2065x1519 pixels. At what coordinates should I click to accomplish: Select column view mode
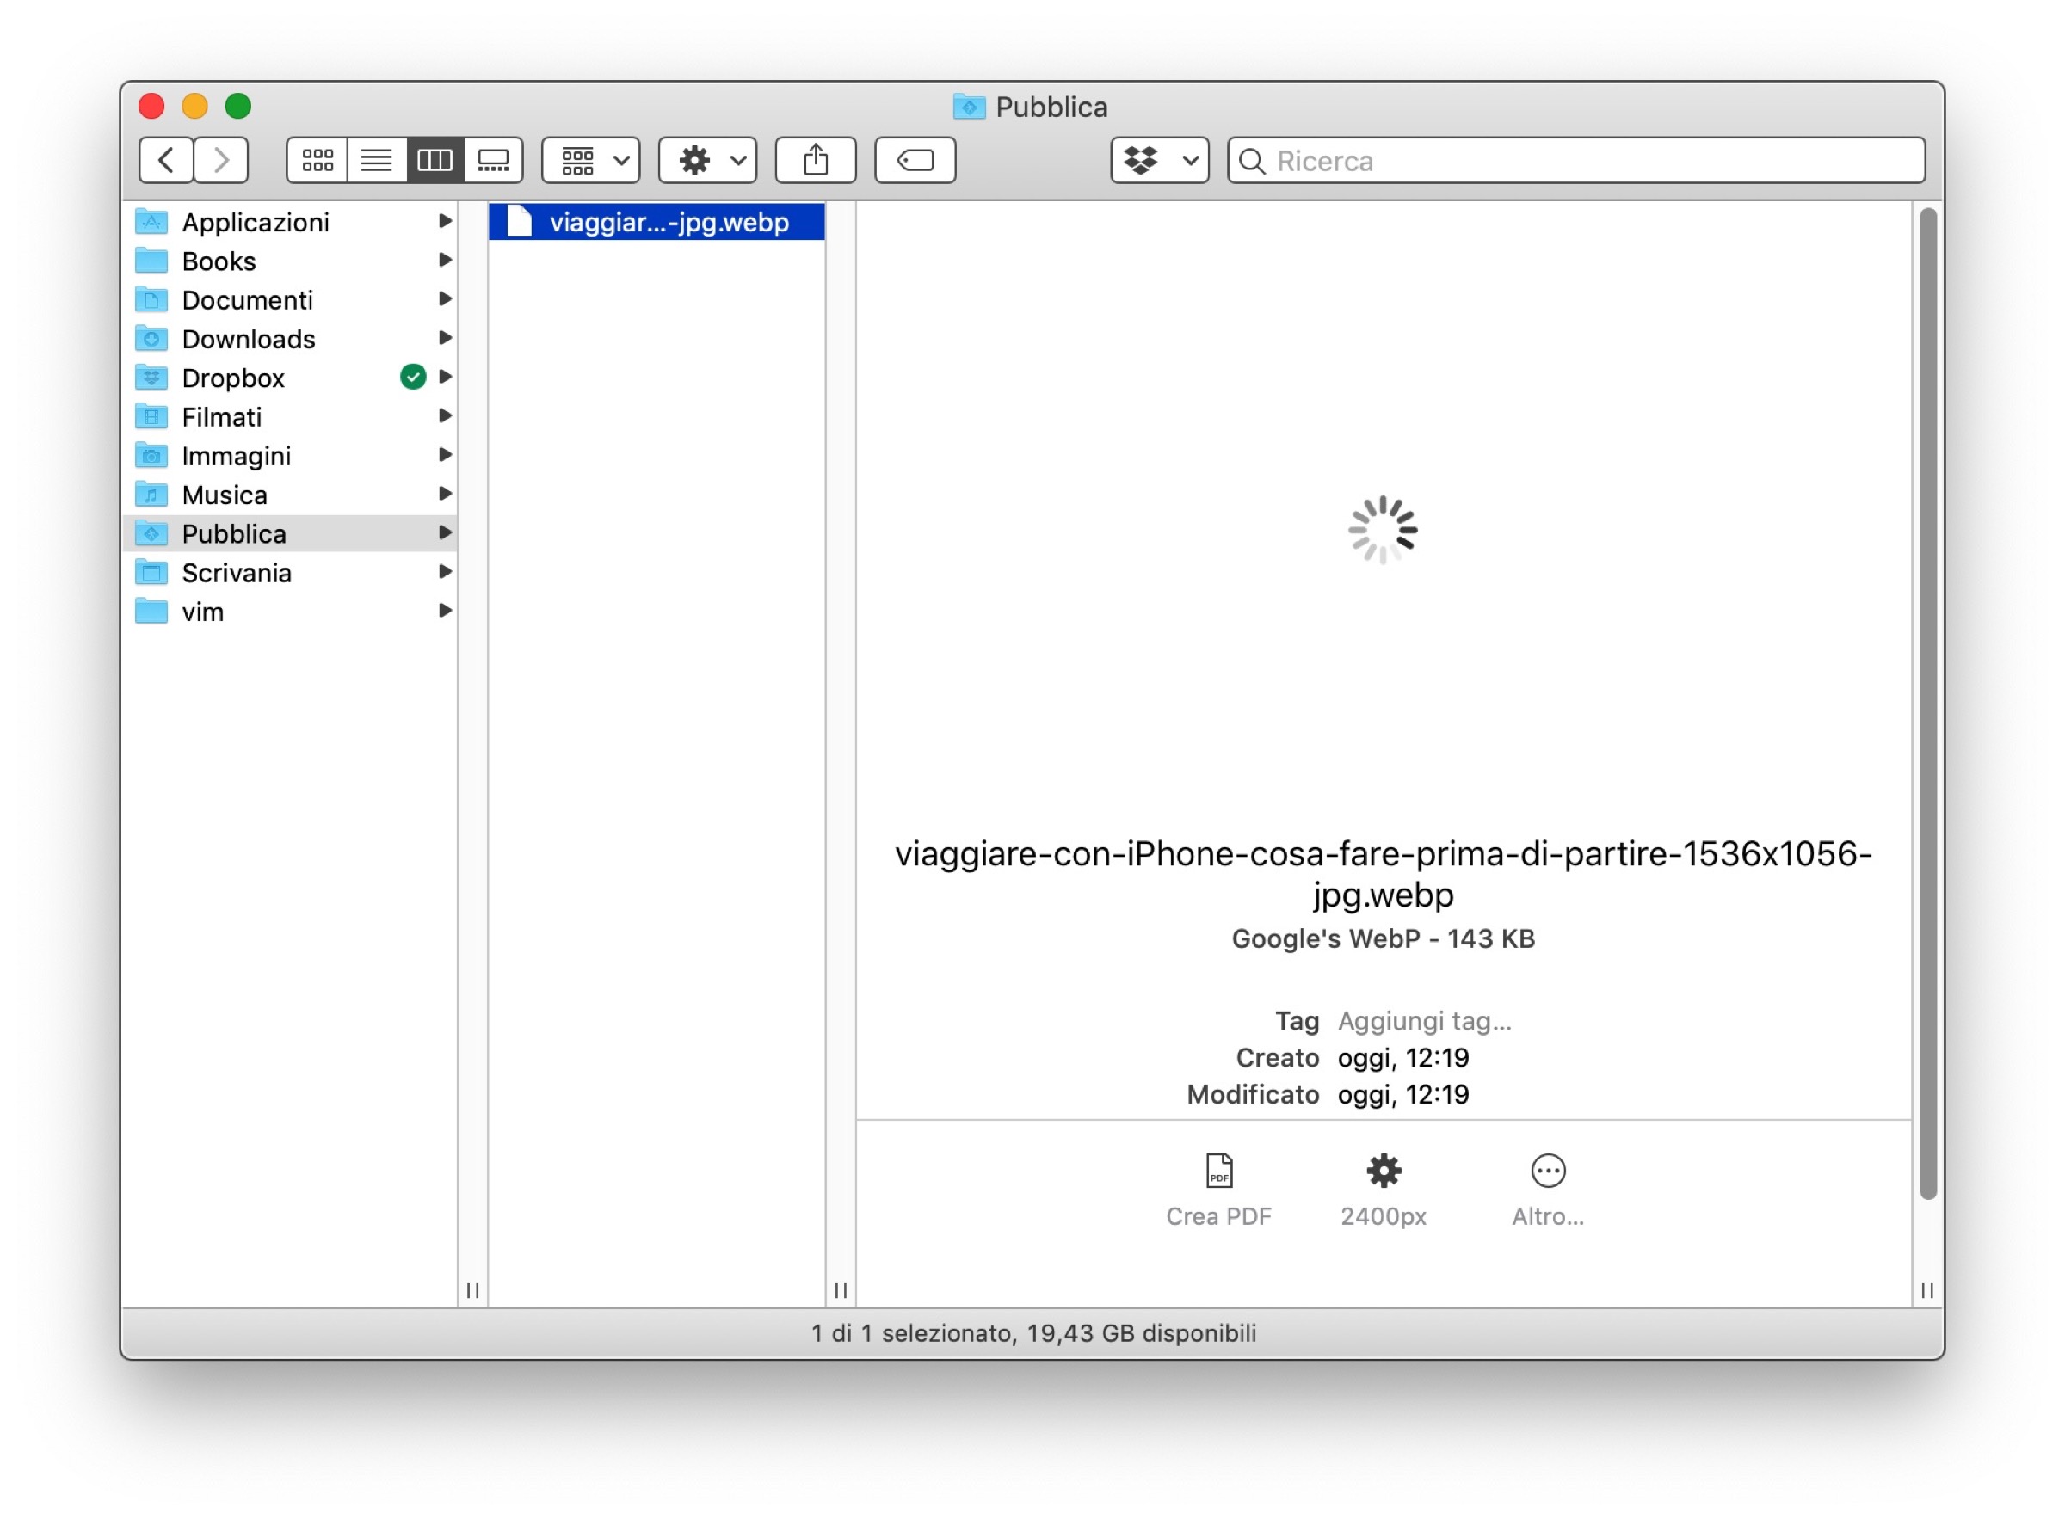[x=435, y=161]
